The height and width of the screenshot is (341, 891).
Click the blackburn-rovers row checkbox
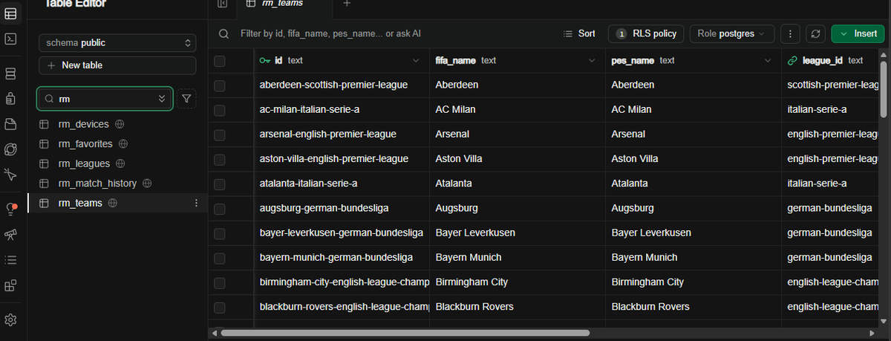point(219,307)
